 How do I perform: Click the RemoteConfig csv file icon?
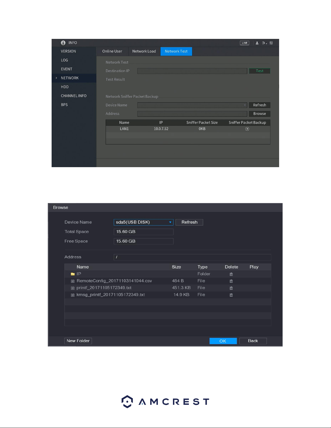[x=73, y=281]
